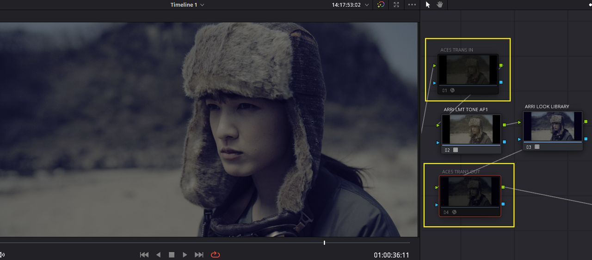Select node 02 ARRI LMT TONE AP1 thumbnail
The width and height of the screenshot is (592, 260).
pos(471,129)
